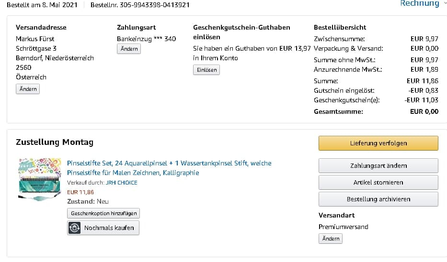Visit seller JRH CHOICE link
This screenshot has width=447, height=262.
pos(122,183)
